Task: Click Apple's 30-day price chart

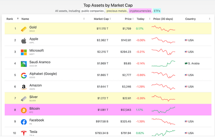Action: (x=163, y=40)
